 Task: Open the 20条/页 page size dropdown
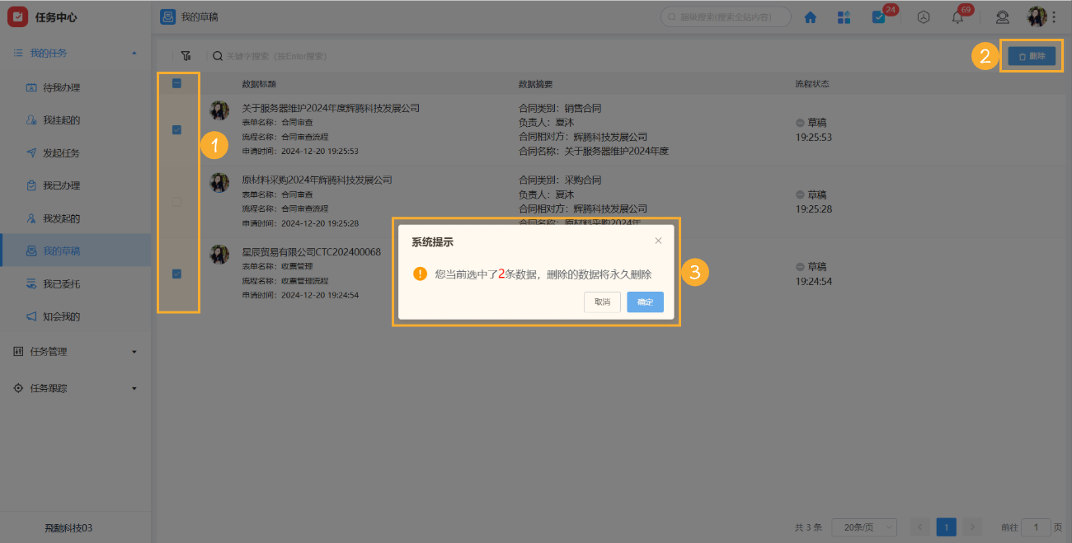pos(864,527)
